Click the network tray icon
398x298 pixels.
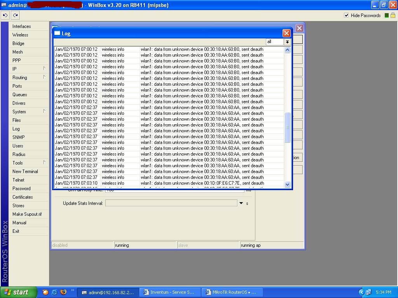point(369,293)
